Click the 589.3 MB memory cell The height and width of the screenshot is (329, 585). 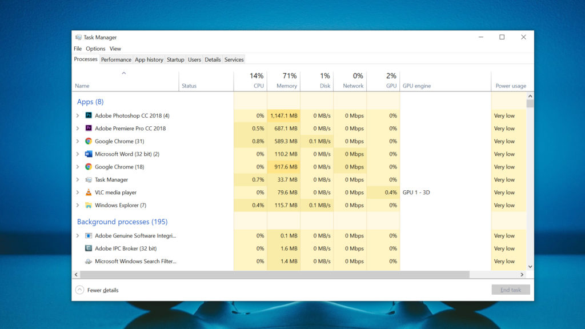tap(283, 141)
